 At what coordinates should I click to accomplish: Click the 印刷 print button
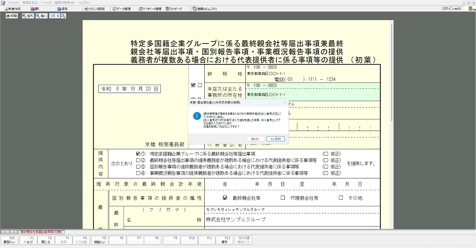tap(12, 16)
